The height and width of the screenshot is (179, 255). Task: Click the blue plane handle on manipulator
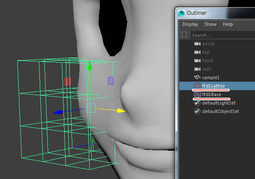[110, 80]
